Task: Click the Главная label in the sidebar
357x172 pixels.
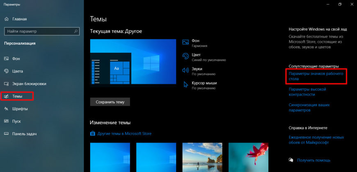Action: 19,19
